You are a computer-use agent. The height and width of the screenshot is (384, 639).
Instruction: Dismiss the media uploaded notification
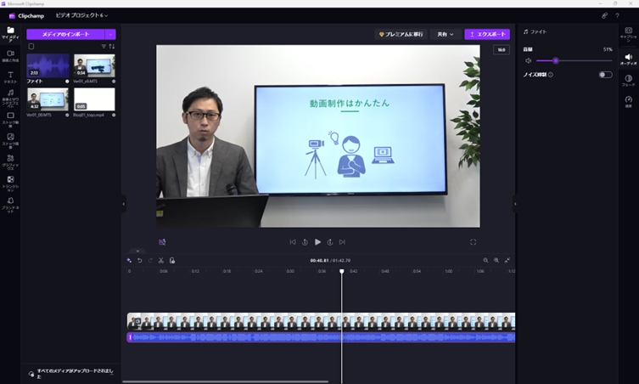coord(112,374)
